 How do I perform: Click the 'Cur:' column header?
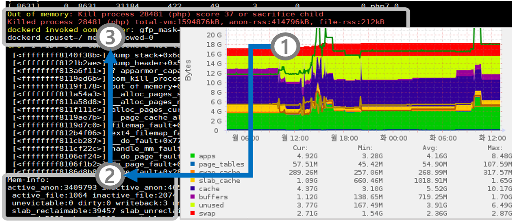coord(300,148)
